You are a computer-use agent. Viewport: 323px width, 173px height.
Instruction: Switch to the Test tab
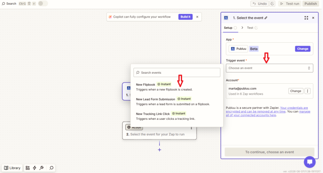tap(252, 28)
